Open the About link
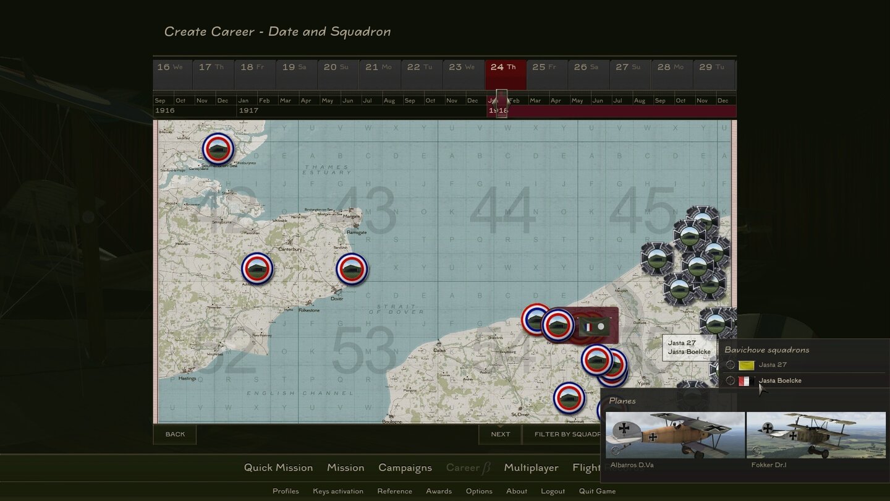This screenshot has height=501, width=890. point(517,491)
